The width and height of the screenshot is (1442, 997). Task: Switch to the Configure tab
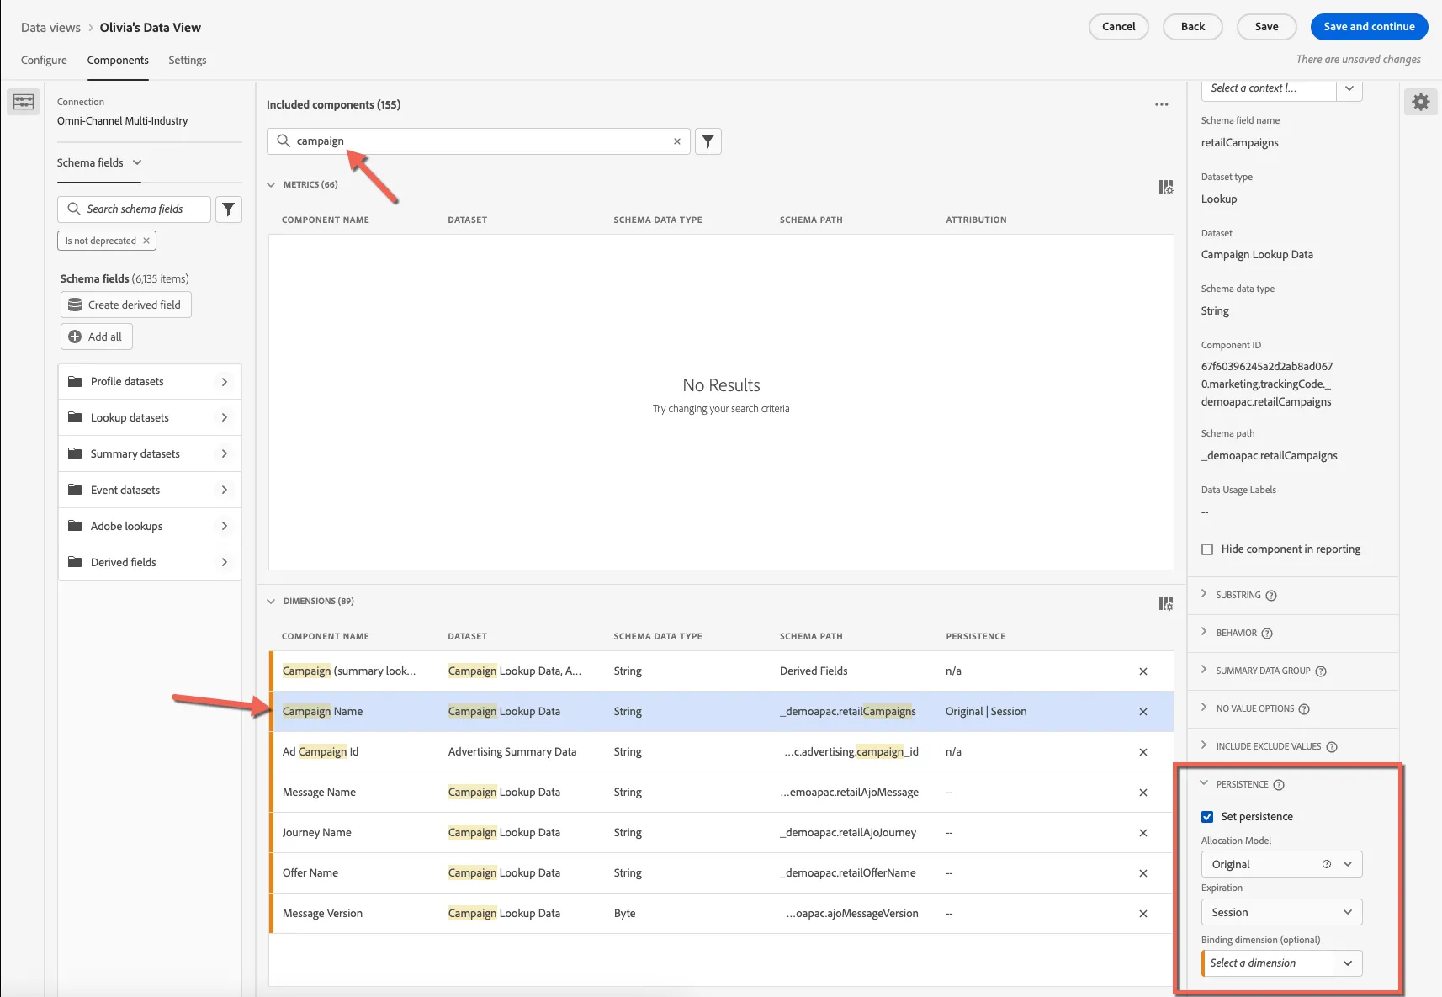(44, 61)
